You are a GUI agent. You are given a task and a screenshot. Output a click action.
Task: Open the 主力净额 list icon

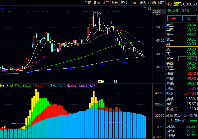coord(184,121)
